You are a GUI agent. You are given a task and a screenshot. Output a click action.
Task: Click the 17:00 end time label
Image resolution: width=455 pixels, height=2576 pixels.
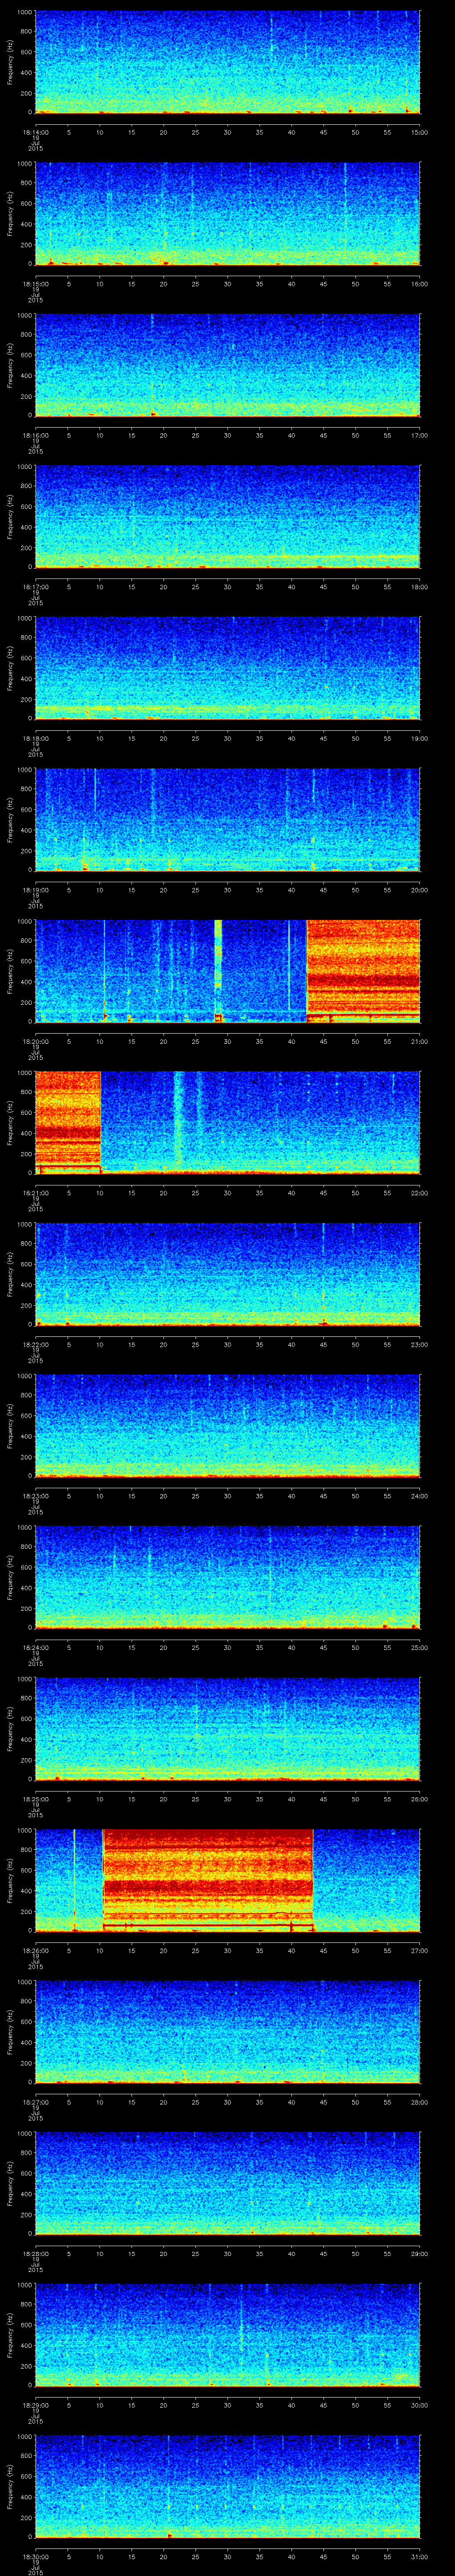click(x=419, y=436)
